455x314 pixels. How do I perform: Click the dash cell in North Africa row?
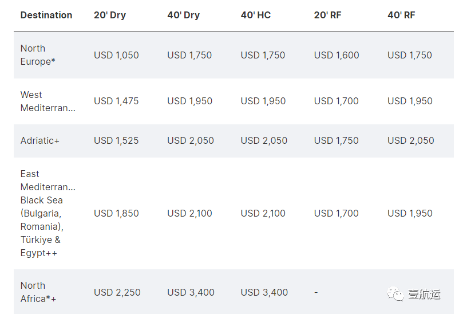coord(316,292)
